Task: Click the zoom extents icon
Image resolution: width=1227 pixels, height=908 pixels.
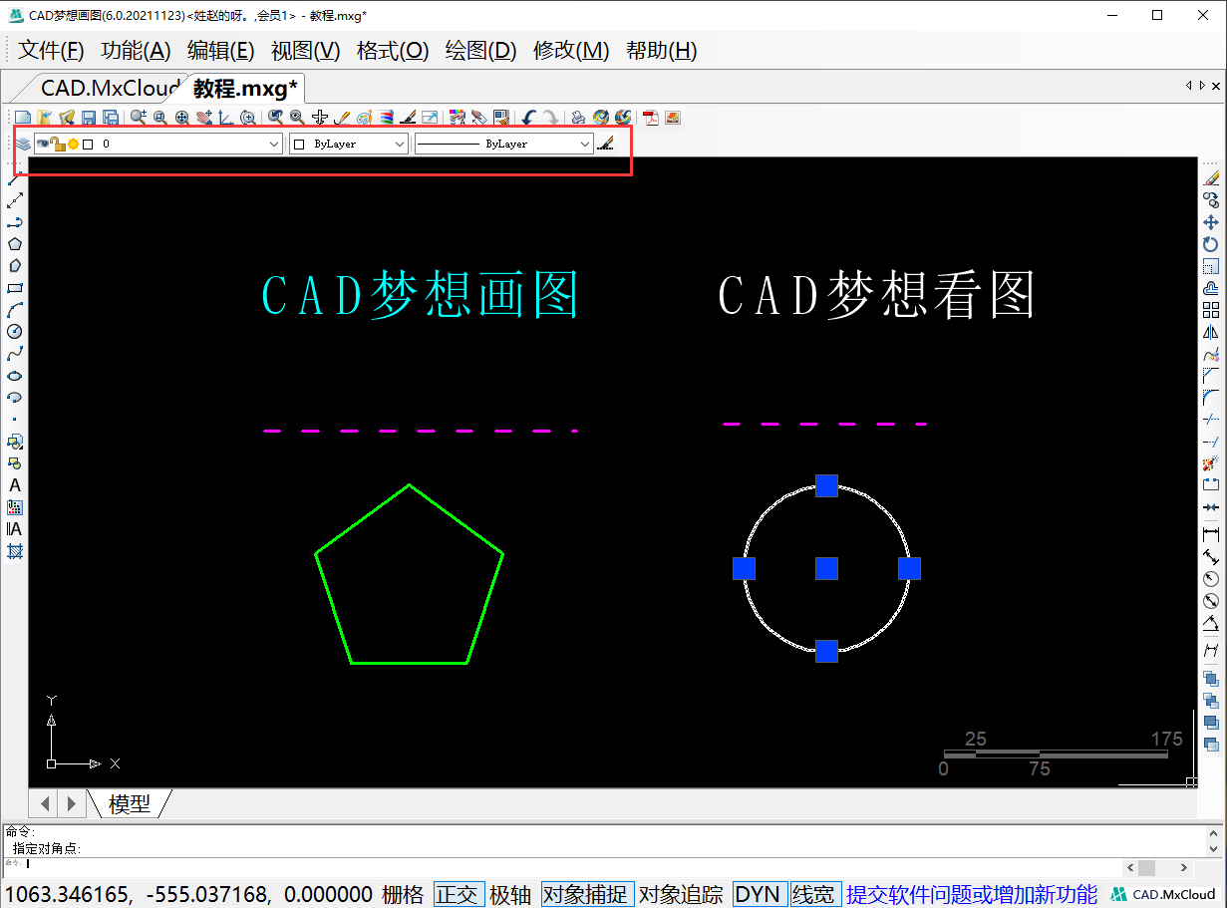Action: [182, 118]
